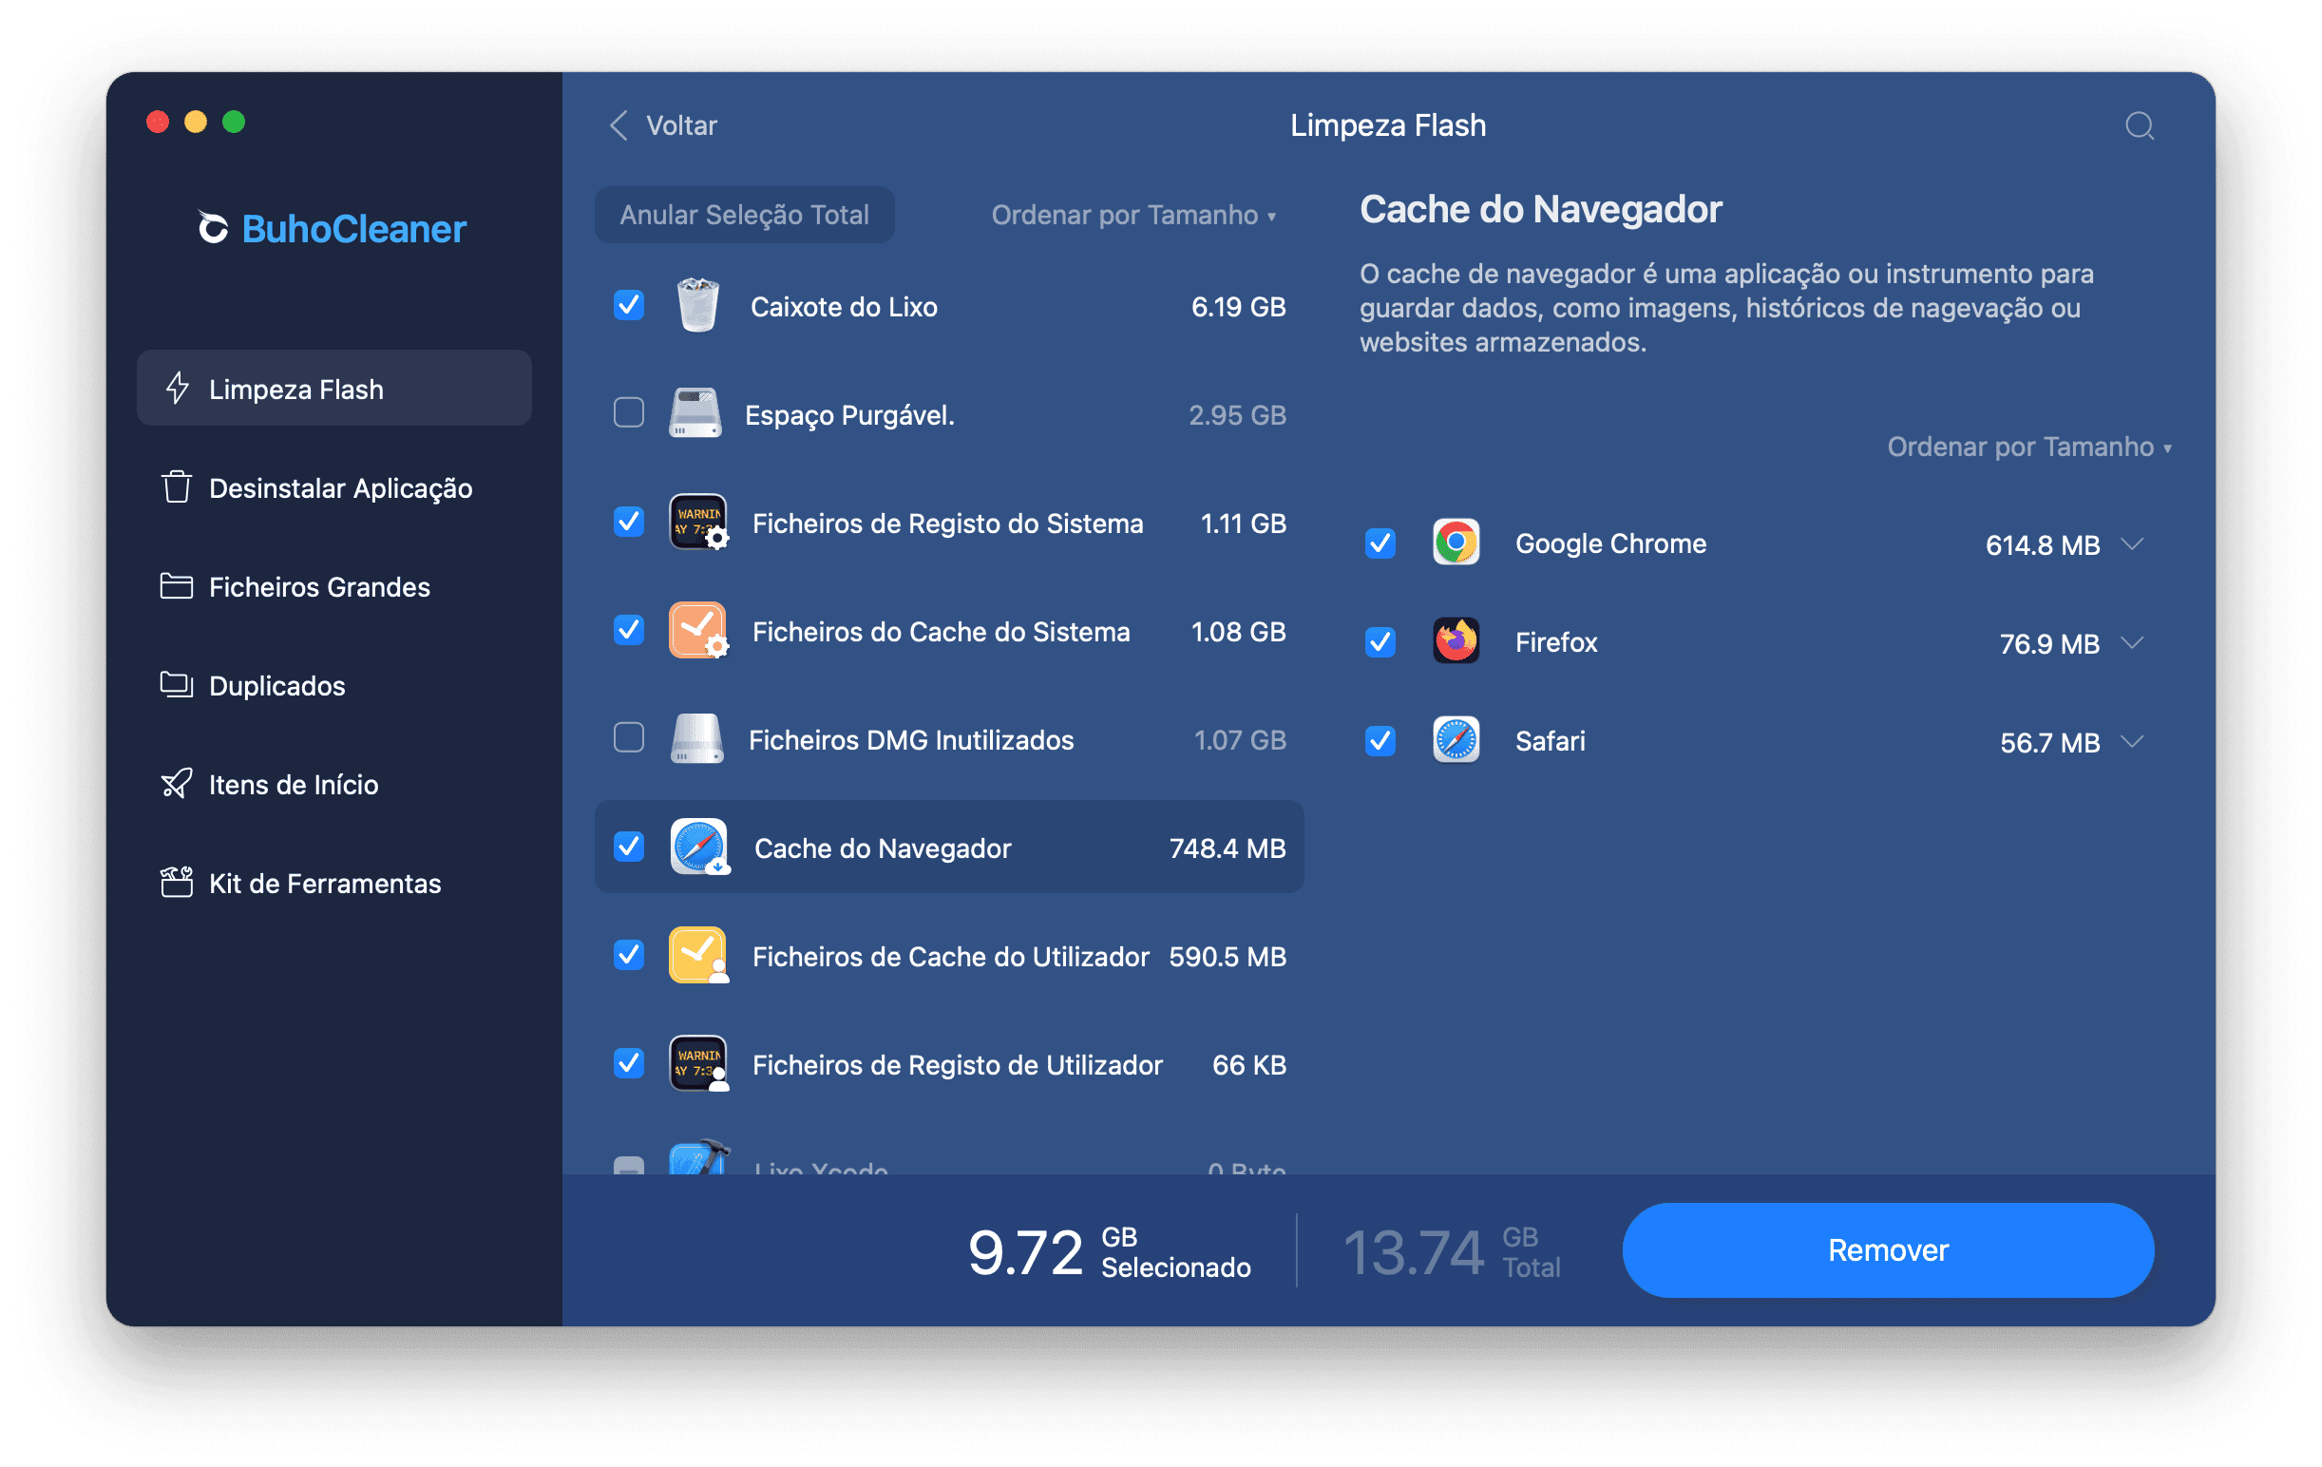Click the Ficheiros do Cache do Sistema icon
This screenshot has width=2322, height=1467.
coord(698,631)
